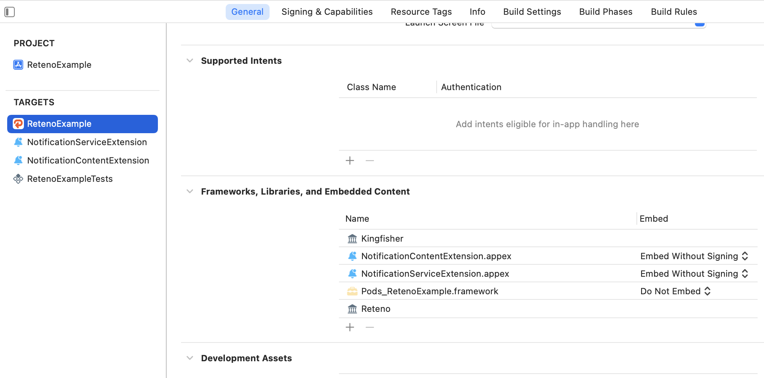Open the Build Rules tab
This screenshot has width=764, height=378.
(x=674, y=12)
